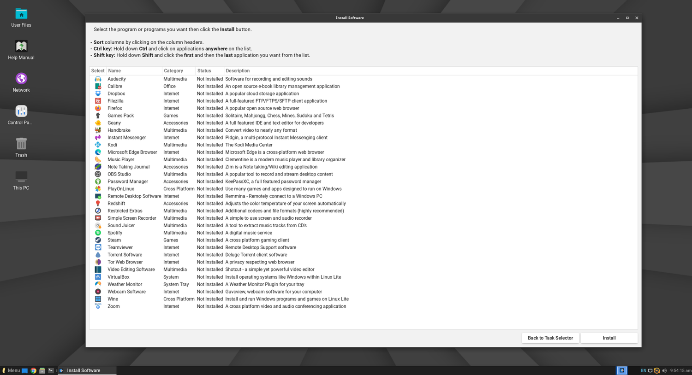The height and width of the screenshot is (375, 692).
Task: Click 'System Tray' category of Weather Monitor
Action: tap(176, 284)
